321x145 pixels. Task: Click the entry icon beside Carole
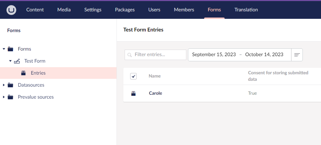pyautogui.click(x=133, y=93)
